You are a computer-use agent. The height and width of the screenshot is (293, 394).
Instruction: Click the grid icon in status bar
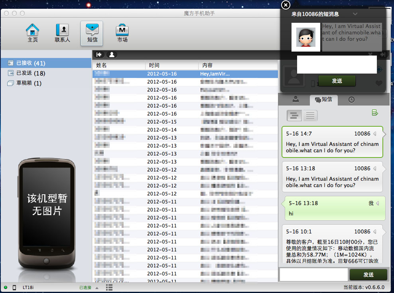click(x=109, y=287)
